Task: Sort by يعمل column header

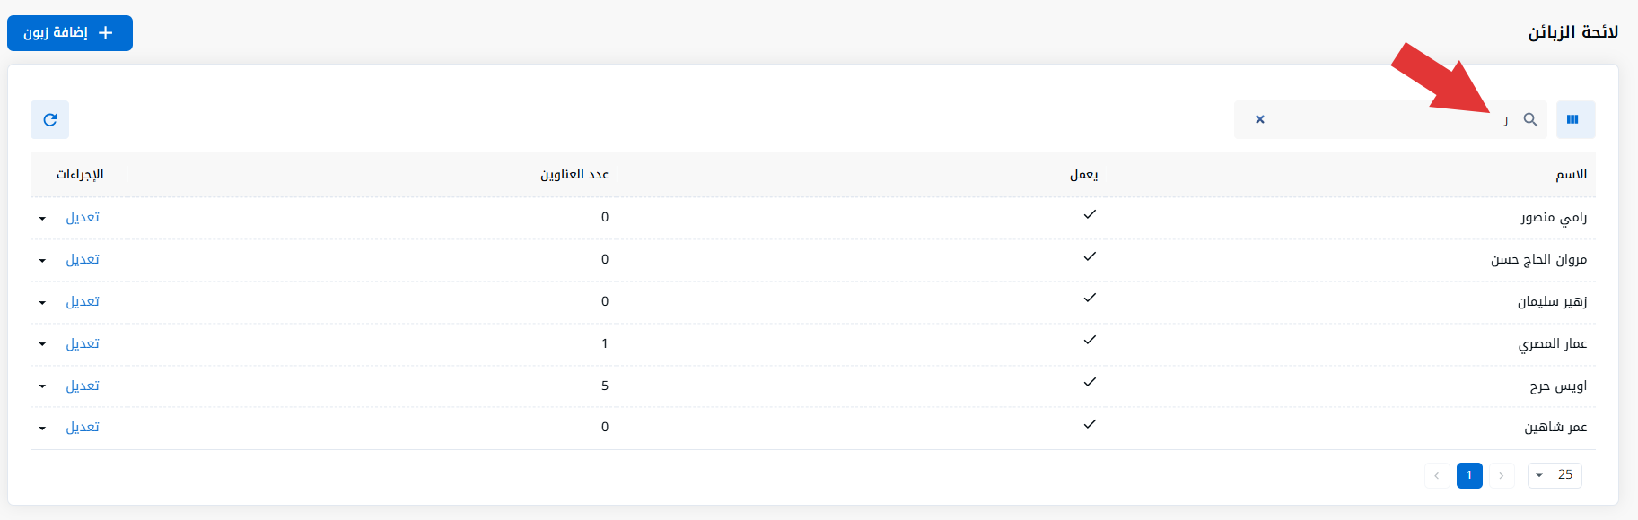Action: (1083, 174)
